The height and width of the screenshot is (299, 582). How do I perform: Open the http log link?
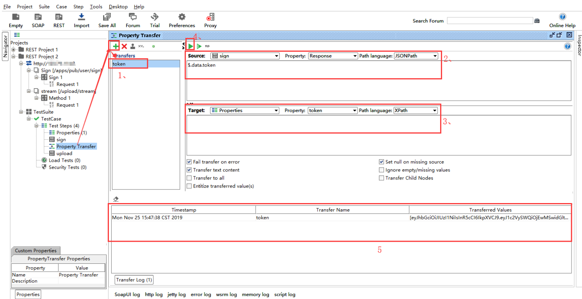pos(153,294)
